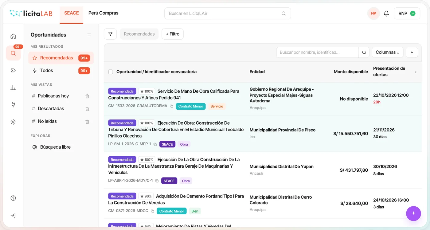Open the help question mark icon
Image resolution: width=430 pixels, height=230 pixels.
click(x=13, y=198)
